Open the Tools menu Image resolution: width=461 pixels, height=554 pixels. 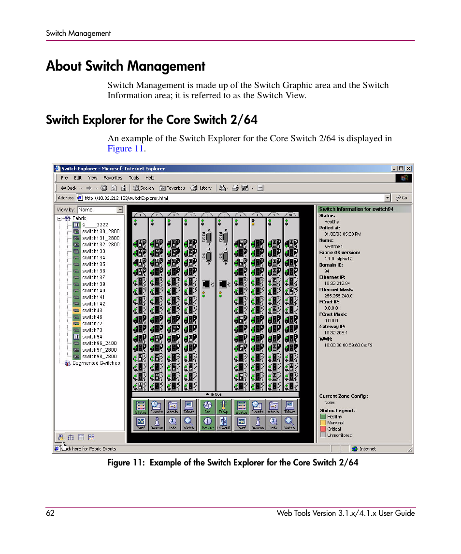click(x=134, y=178)
